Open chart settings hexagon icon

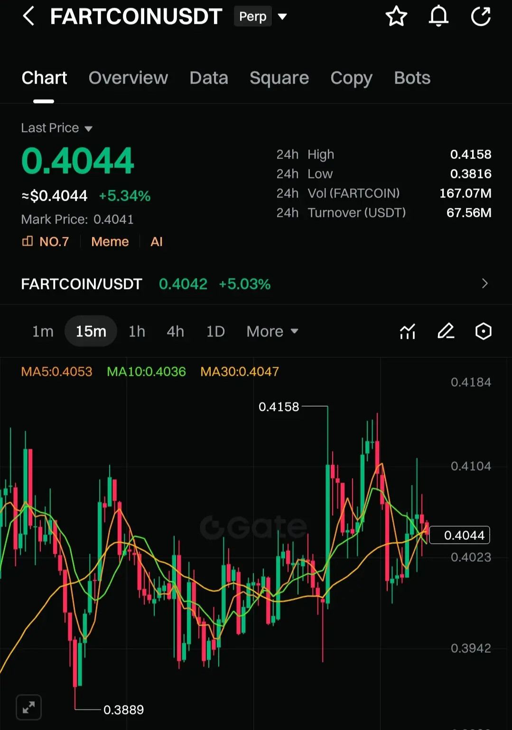click(x=484, y=331)
